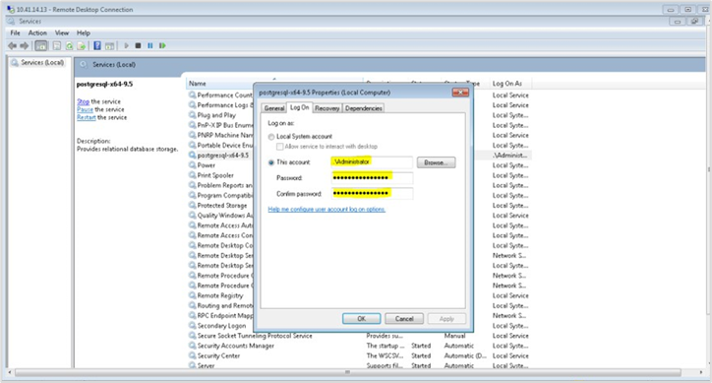Click the Refresh toolbar icon
This screenshot has height=383, width=712.
[69, 46]
